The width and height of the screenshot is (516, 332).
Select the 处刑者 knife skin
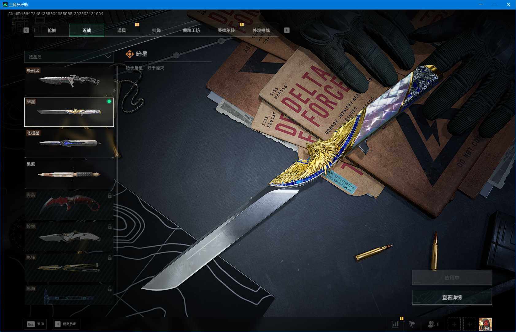pyautogui.click(x=69, y=81)
